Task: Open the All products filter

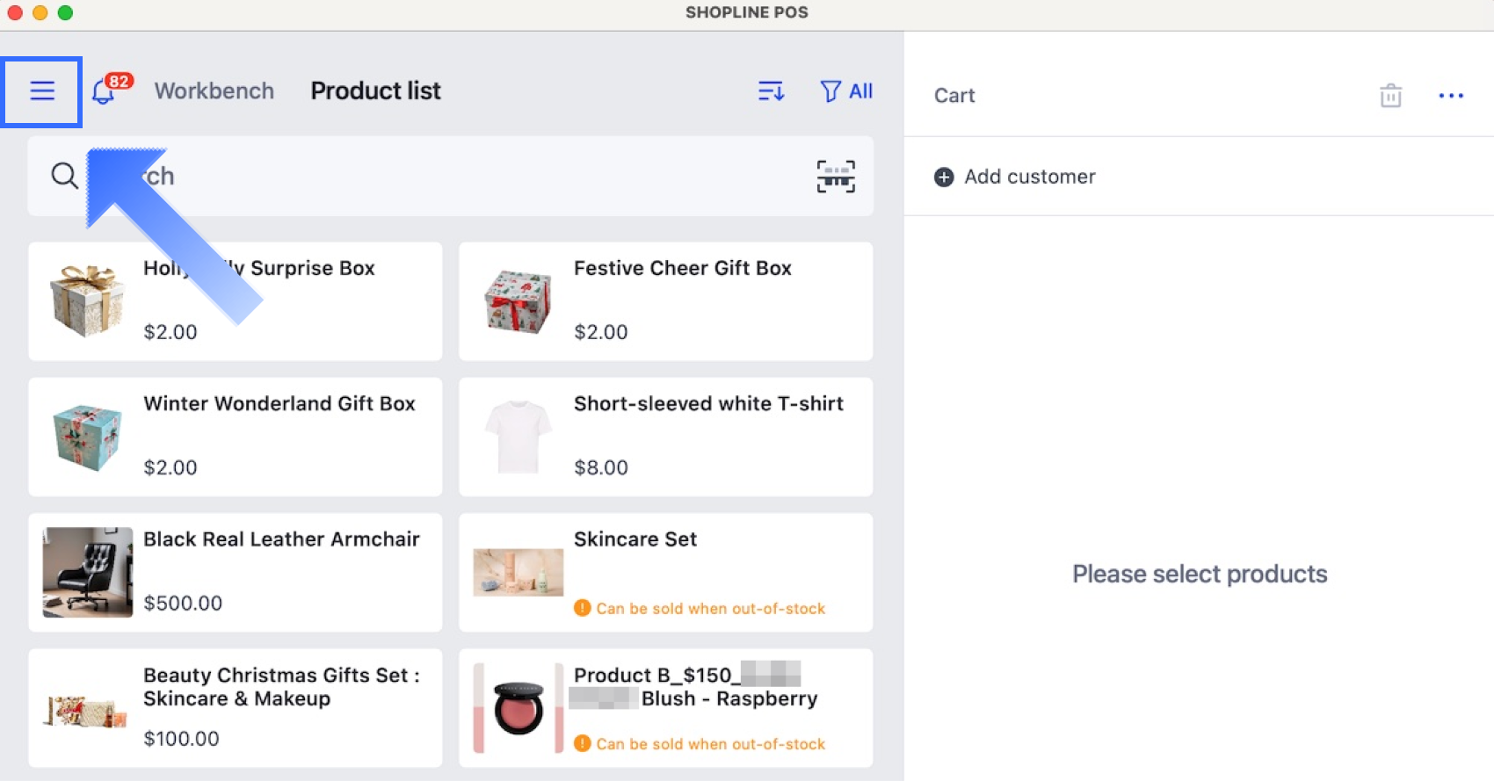Action: [845, 91]
